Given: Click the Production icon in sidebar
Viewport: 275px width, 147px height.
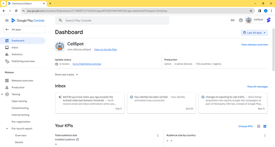Looking at the screenshot, I should click(x=7, y=87).
